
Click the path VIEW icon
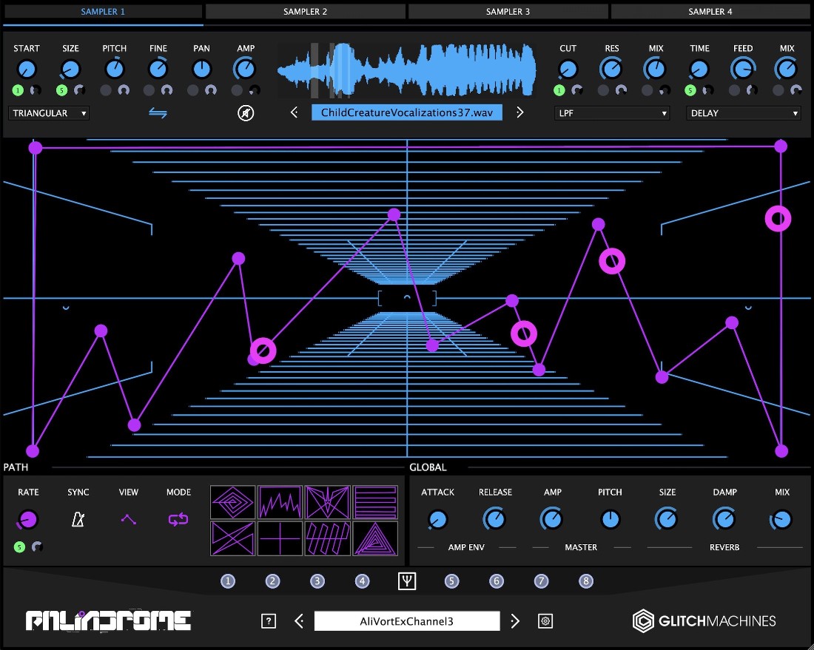click(x=129, y=519)
